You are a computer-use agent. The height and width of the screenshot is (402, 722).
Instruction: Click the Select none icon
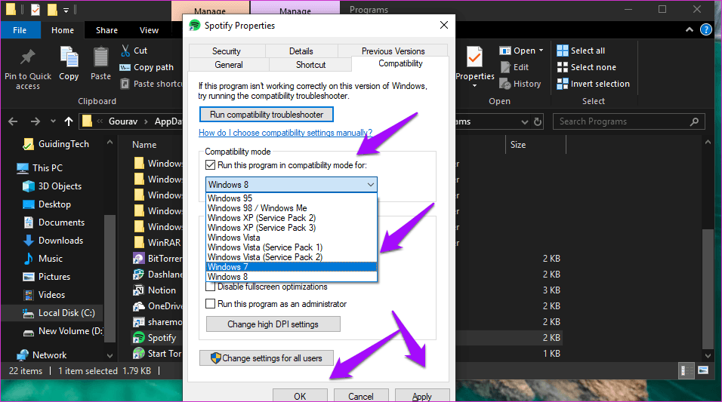click(562, 67)
